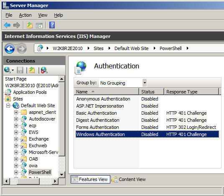224x196 pixels.
Task: Click the Autodiscover application icon
Action: coord(24,119)
